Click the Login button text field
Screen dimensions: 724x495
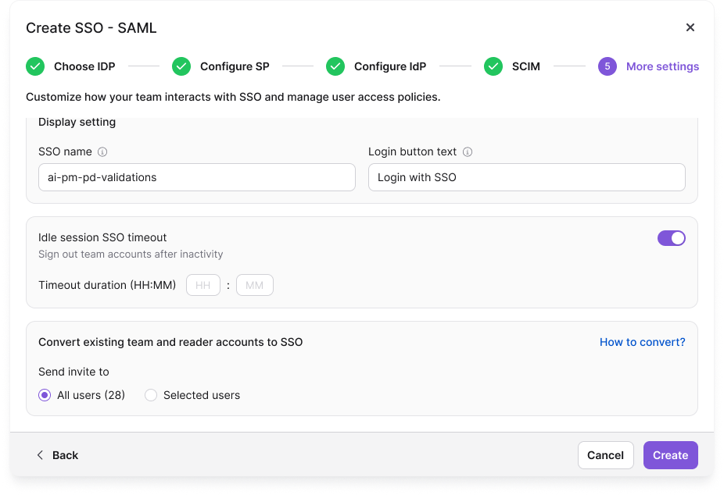click(527, 177)
